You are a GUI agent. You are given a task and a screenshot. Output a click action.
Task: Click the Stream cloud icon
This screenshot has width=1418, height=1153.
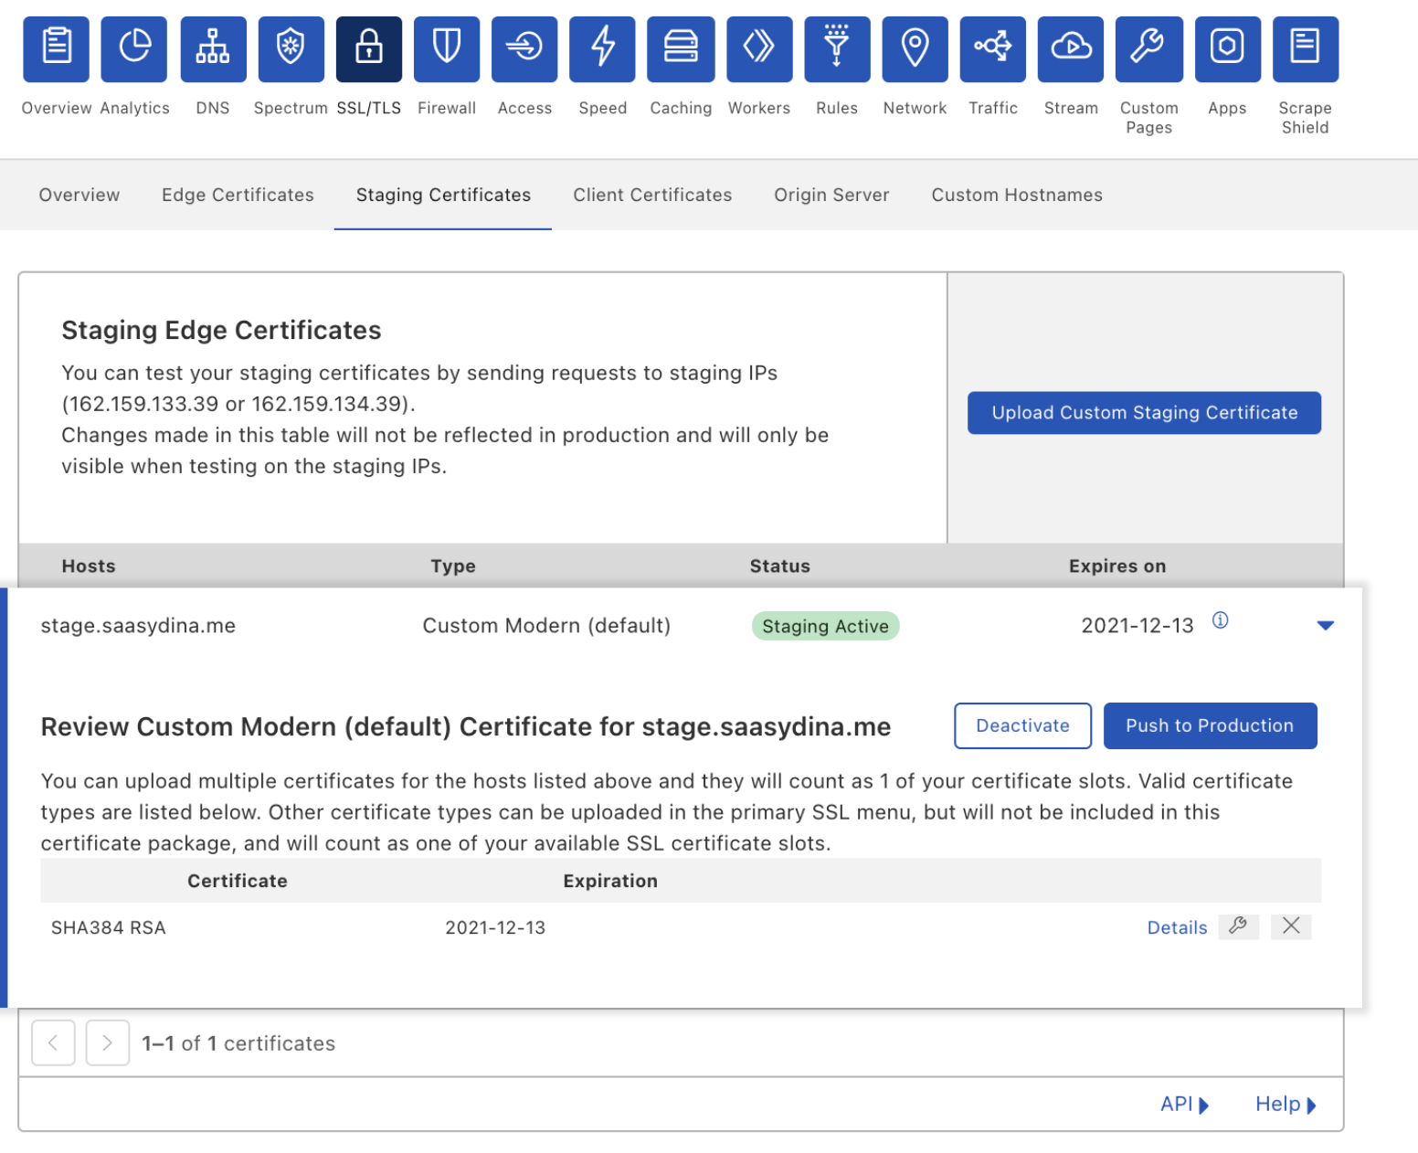1071,48
